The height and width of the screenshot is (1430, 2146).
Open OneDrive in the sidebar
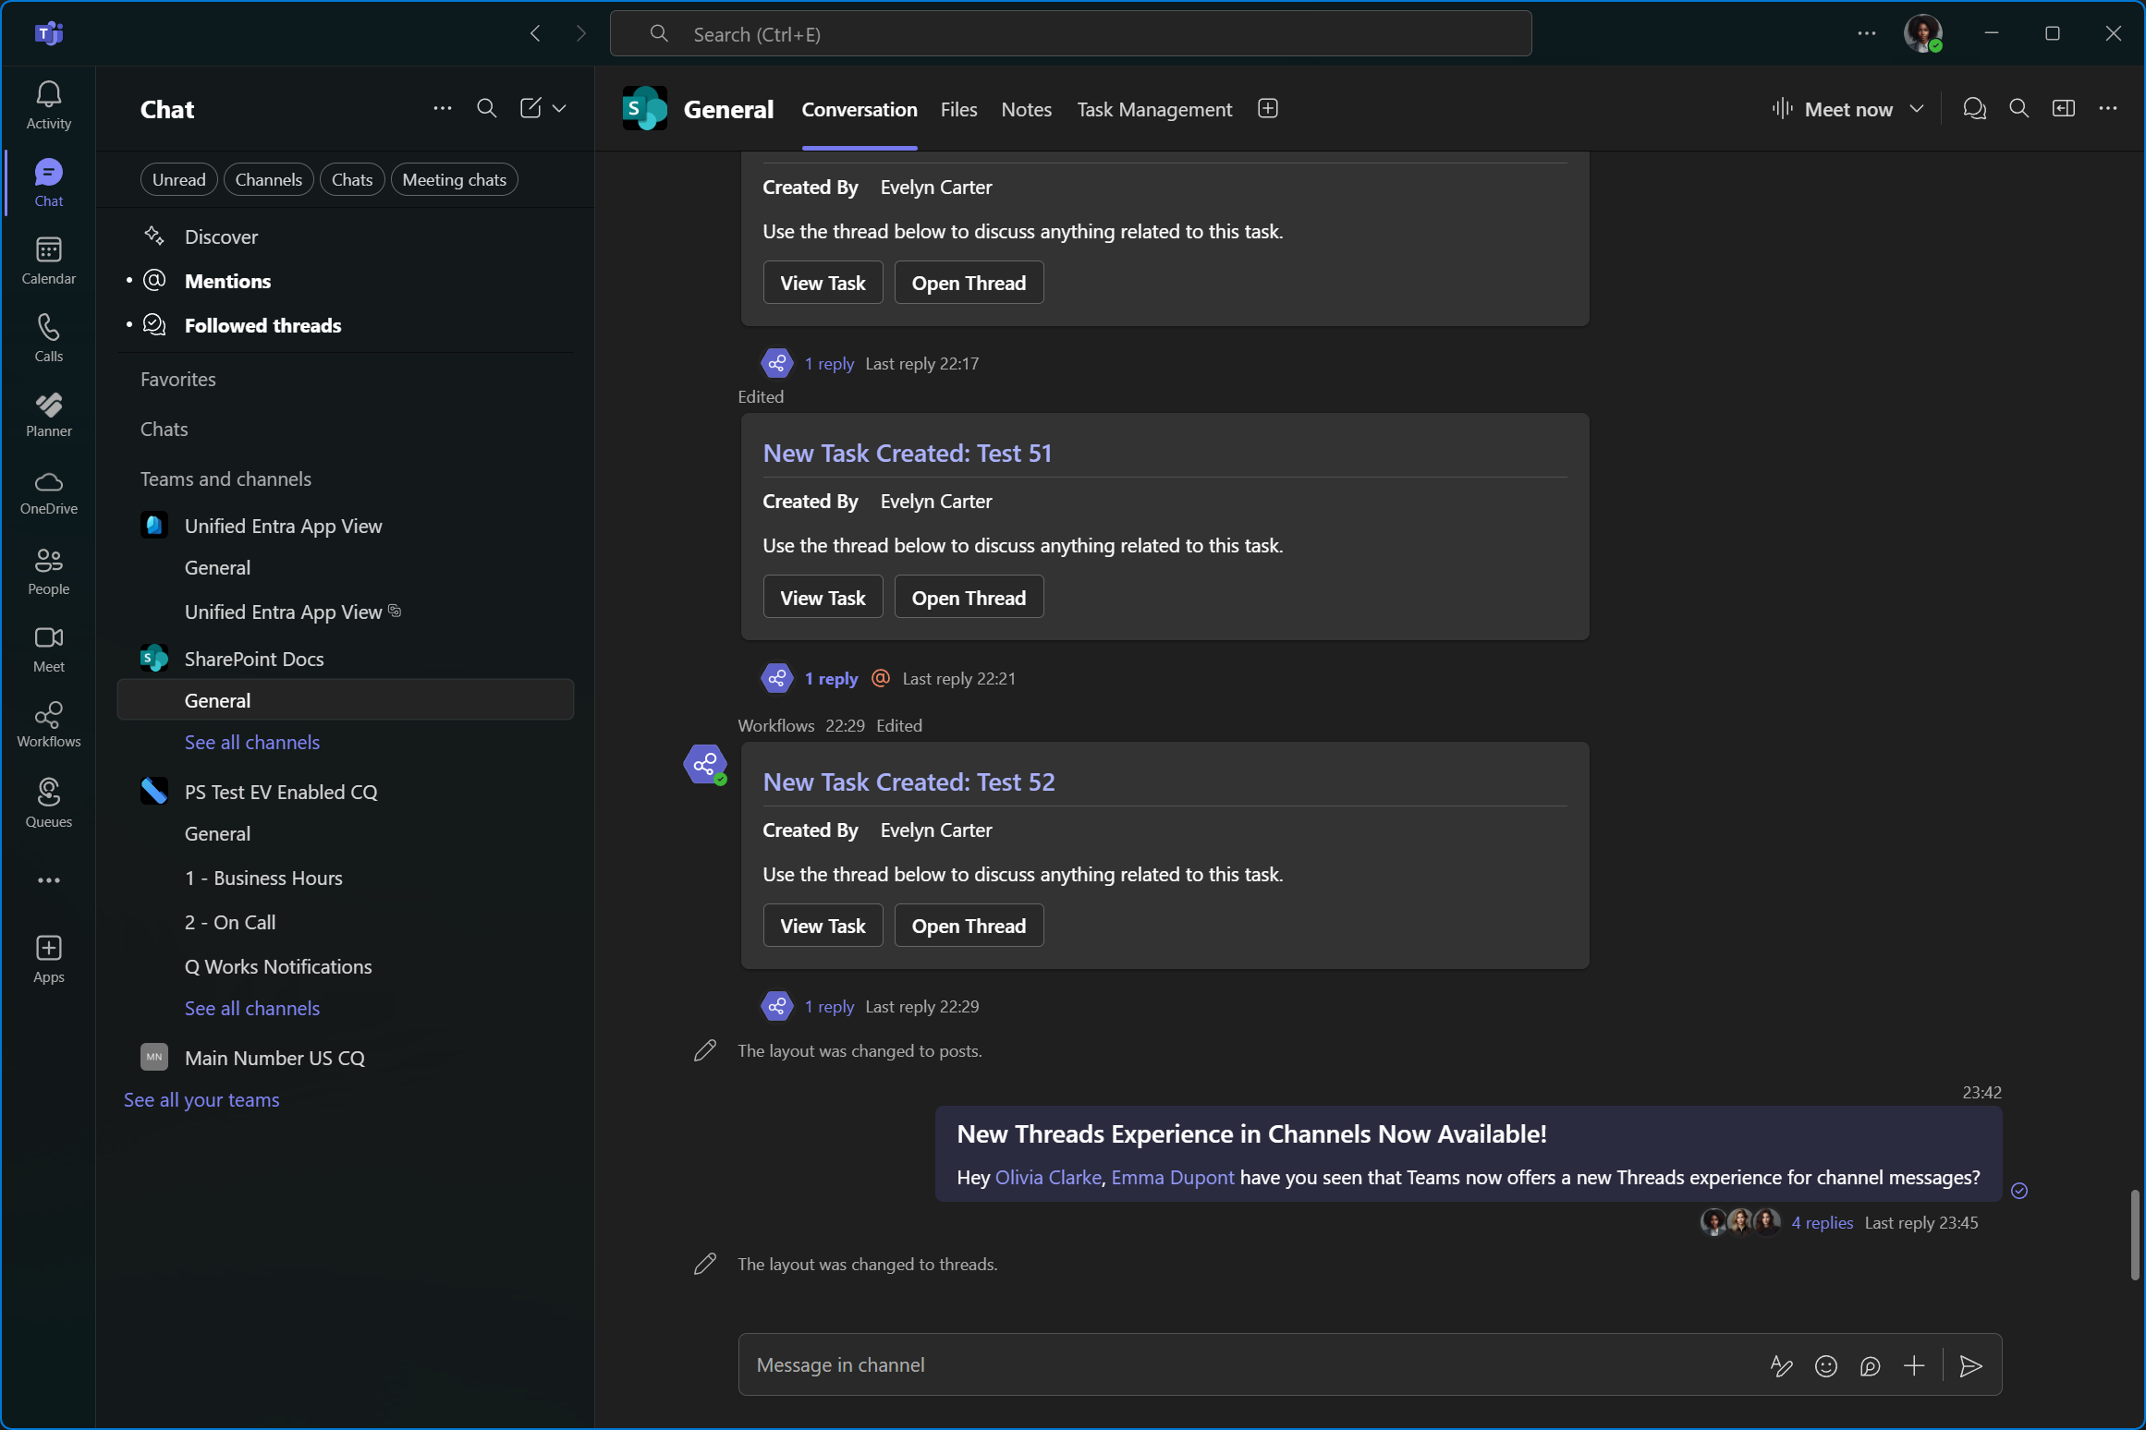(49, 492)
